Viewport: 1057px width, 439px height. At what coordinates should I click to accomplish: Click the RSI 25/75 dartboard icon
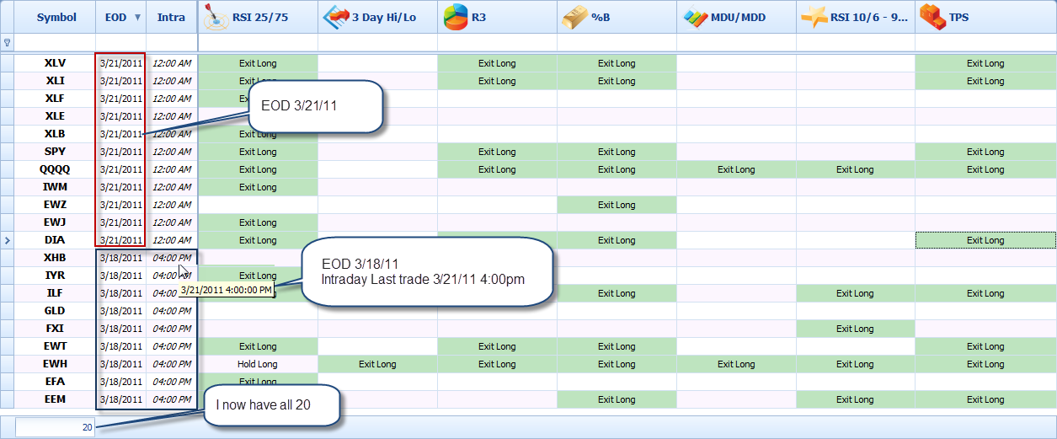click(x=218, y=17)
